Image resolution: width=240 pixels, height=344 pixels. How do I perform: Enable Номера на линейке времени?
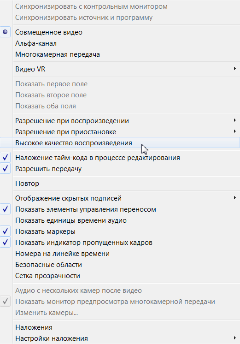(120, 254)
